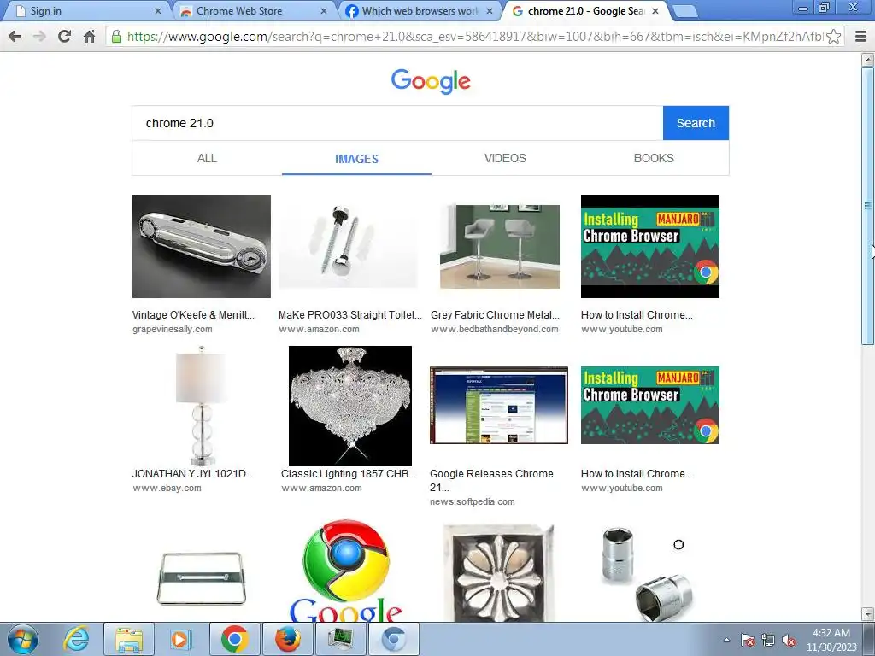Open Action Center flag icon in tray
The width and height of the screenshot is (875, 656).
(x=748, y=640)
